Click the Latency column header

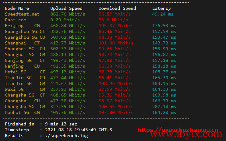[161, 8]
